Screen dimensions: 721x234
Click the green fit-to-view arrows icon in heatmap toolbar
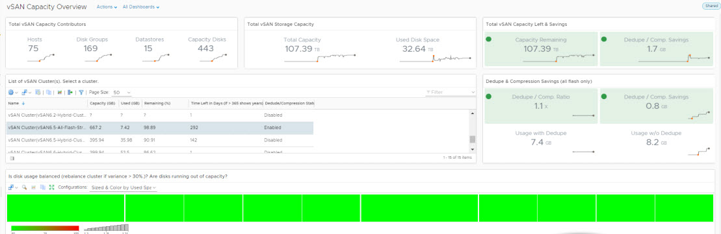(51, 187)
